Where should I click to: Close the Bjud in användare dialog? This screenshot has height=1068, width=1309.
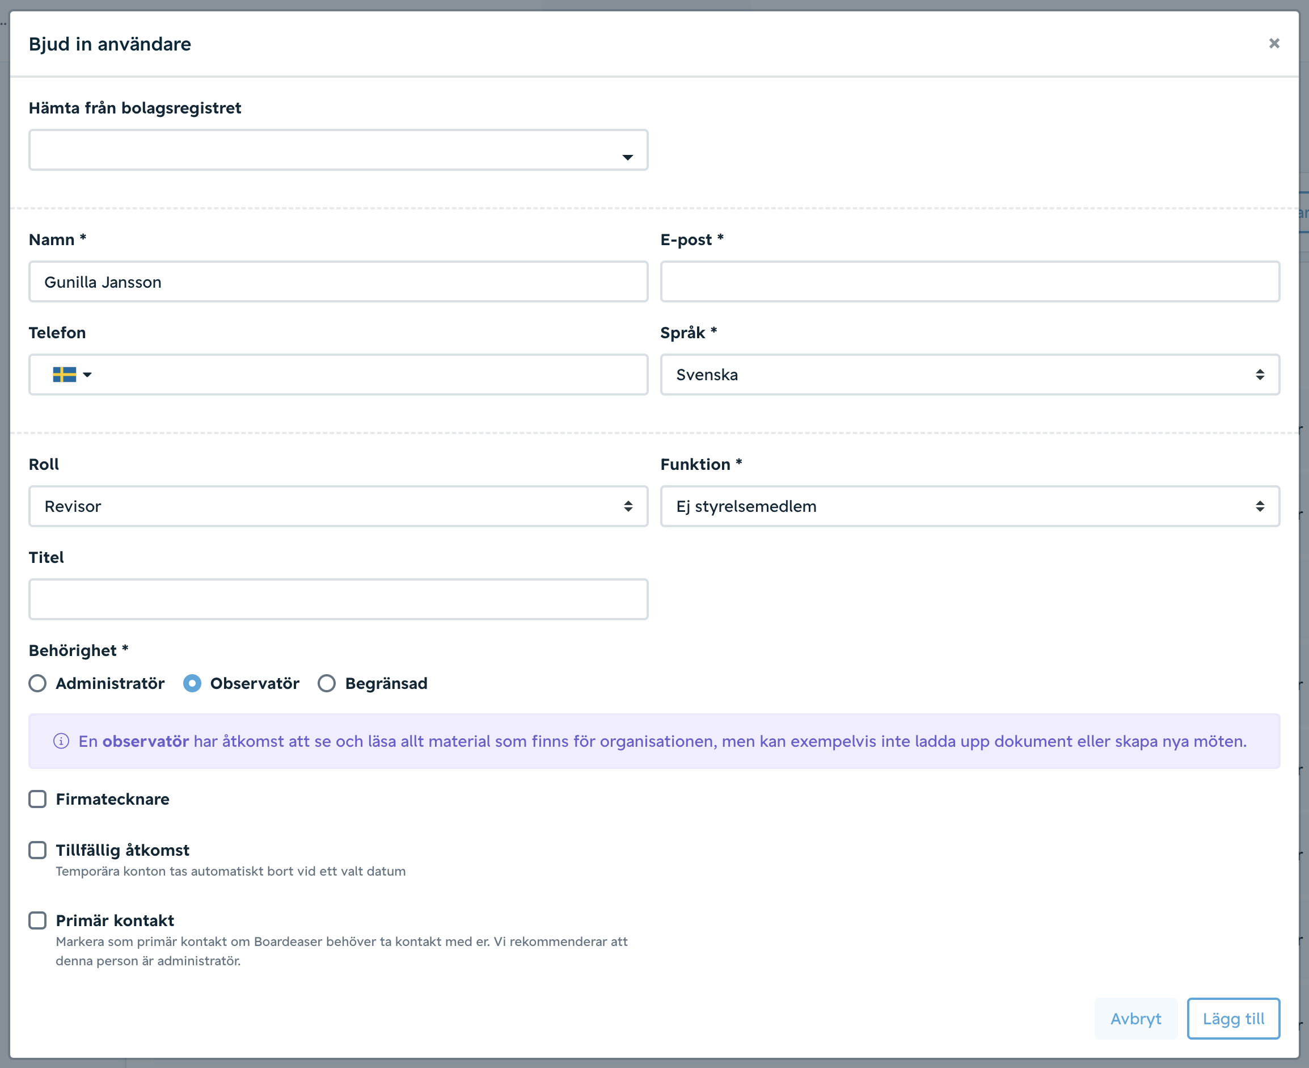pos(1274,44)
